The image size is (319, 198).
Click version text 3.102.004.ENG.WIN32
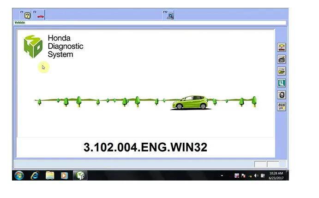coord(145,147)
